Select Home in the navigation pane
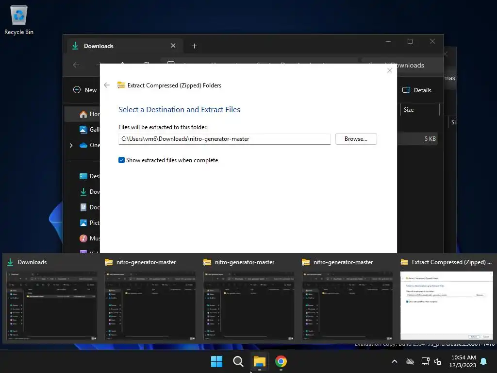Image resolution: width=497 pixels, height=373 pixels. pyautogui.click(x=83, y=114)
